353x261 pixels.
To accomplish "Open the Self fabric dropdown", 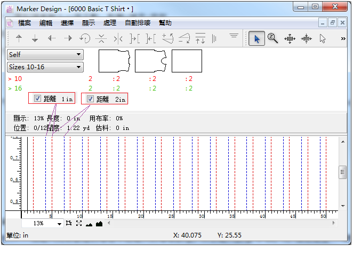I will pyautogui.click(x=45, y=55).
